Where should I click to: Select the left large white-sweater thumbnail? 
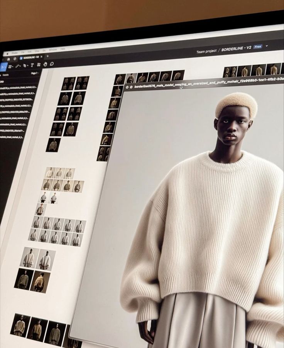coord(30,258)
